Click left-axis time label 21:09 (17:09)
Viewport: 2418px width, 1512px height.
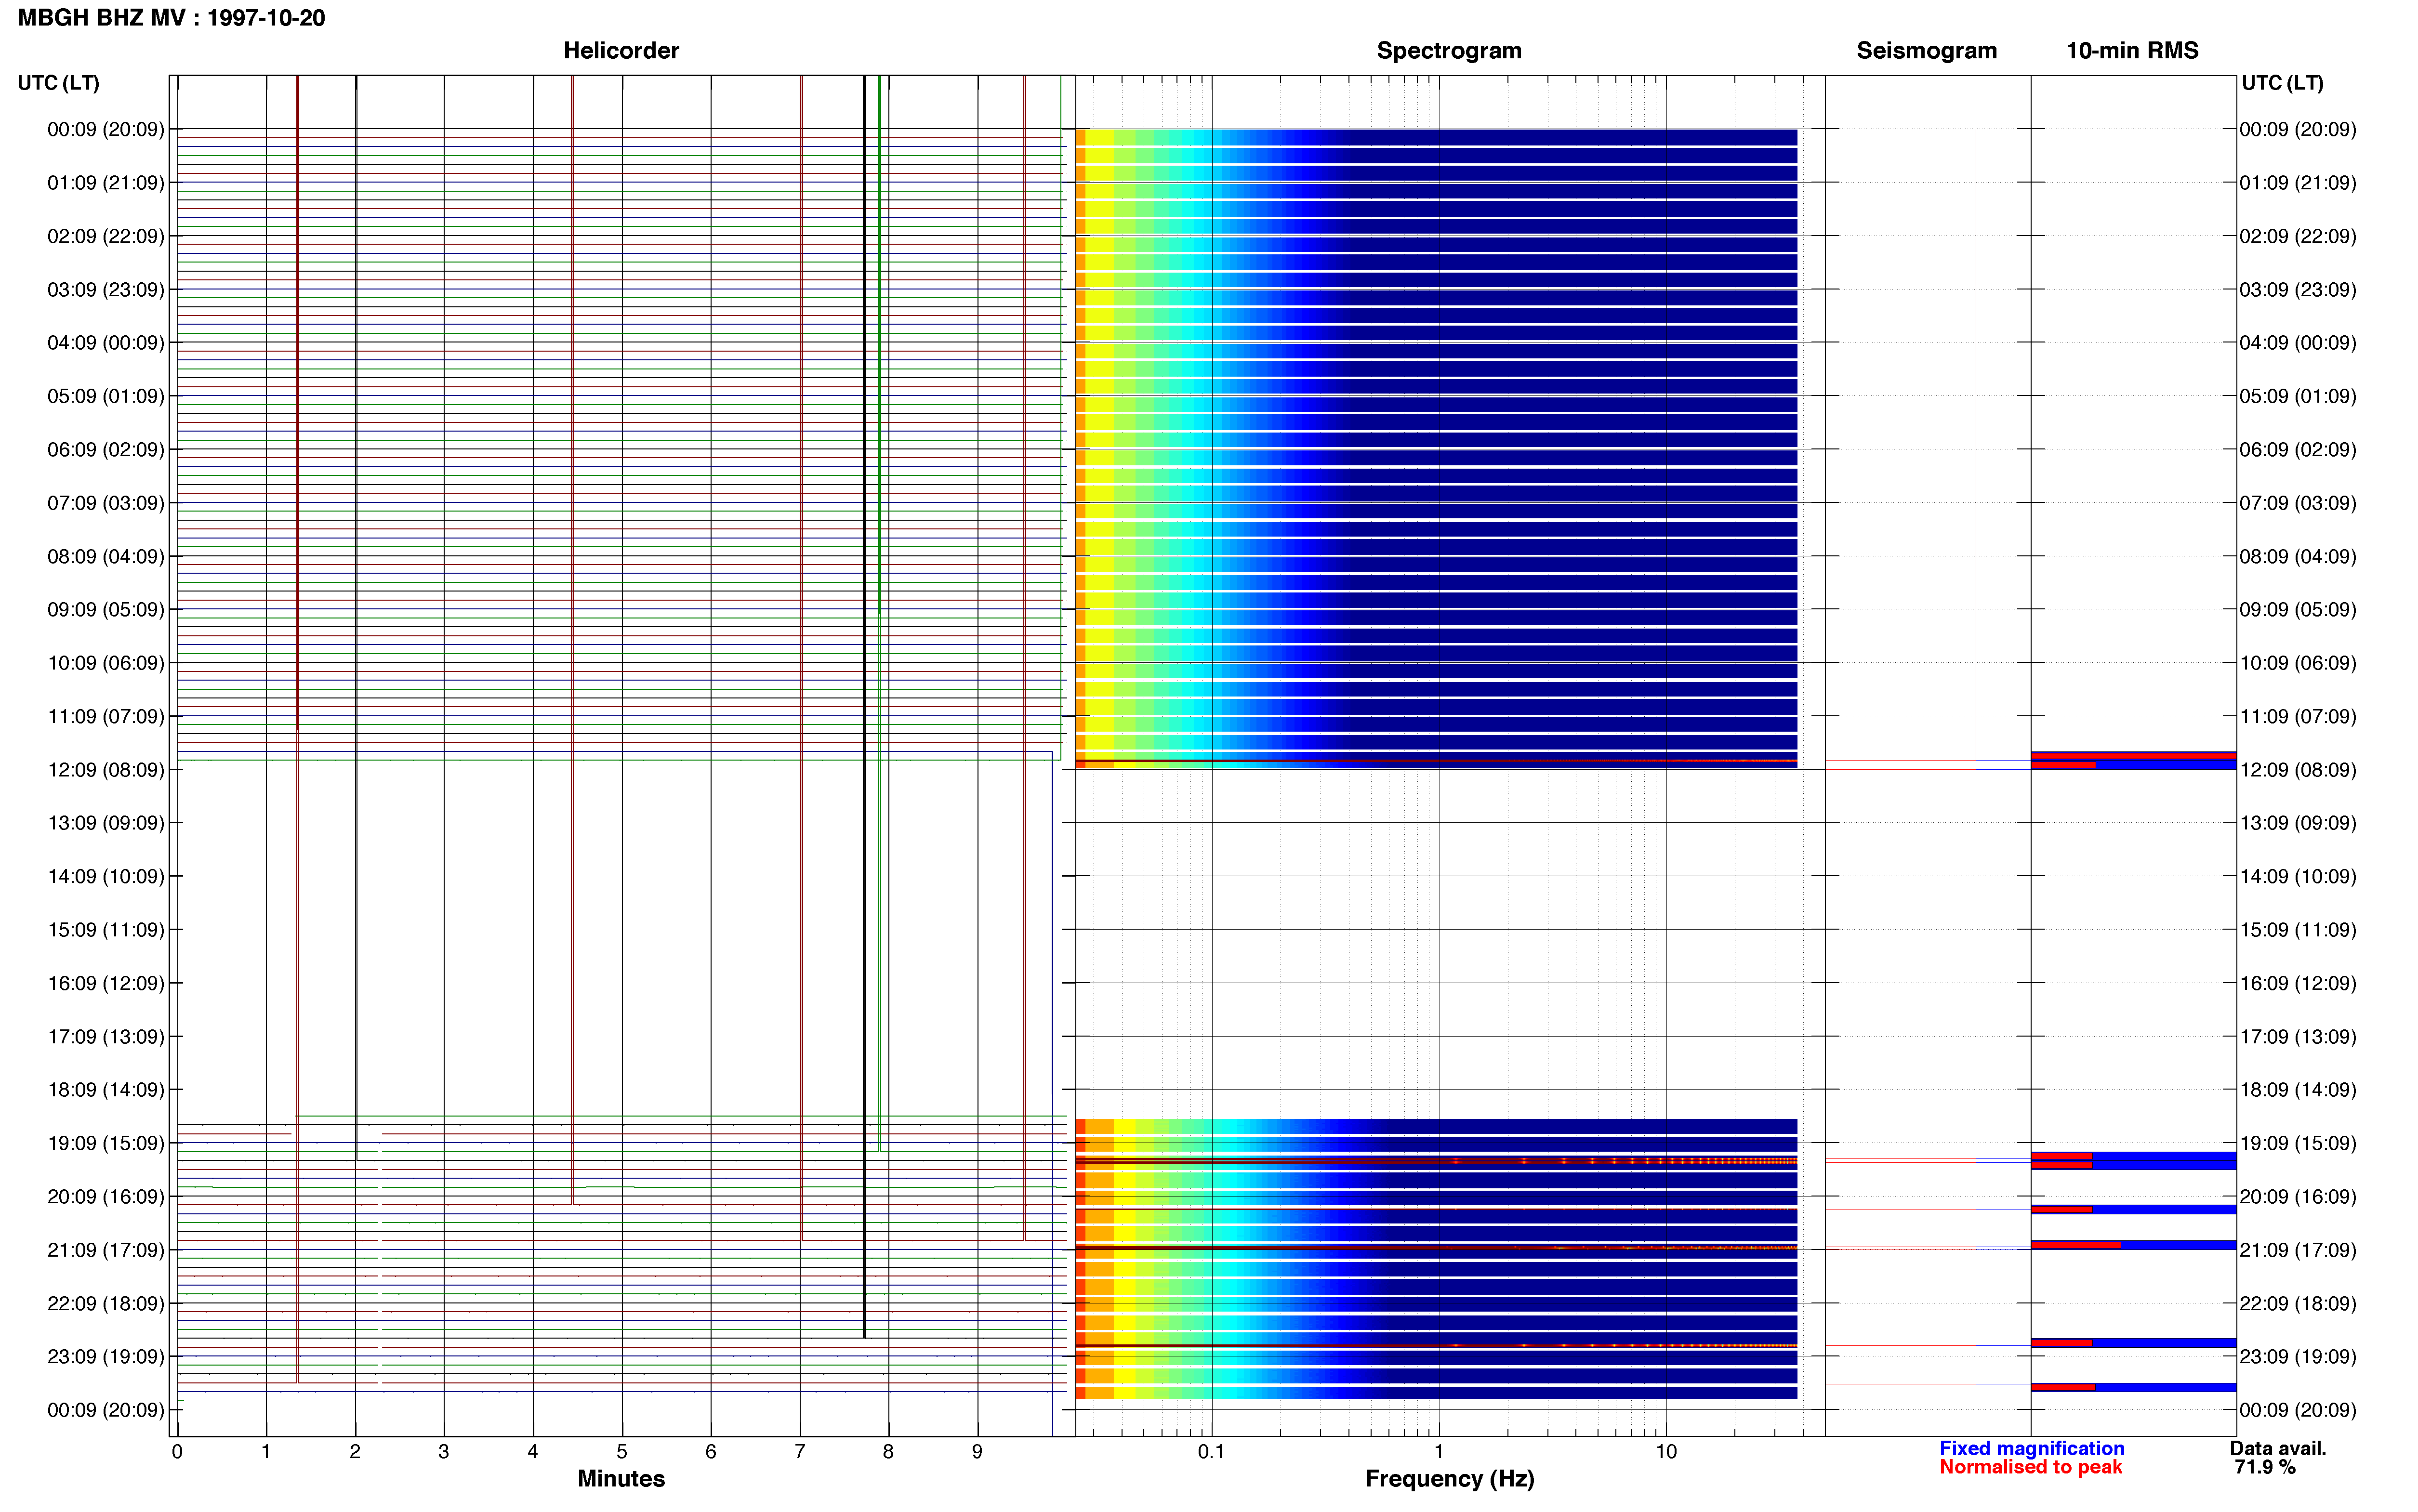[x=106, y=1250]
